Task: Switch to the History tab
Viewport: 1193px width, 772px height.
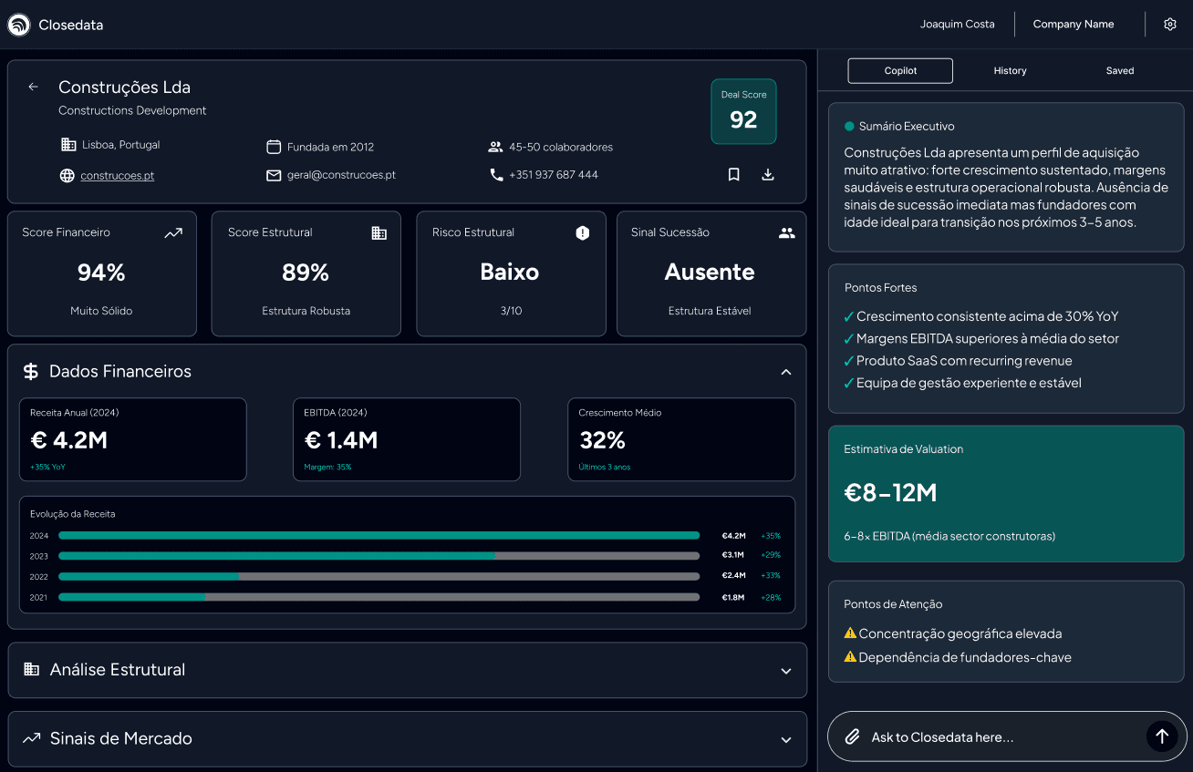Action: [1010, 71]
